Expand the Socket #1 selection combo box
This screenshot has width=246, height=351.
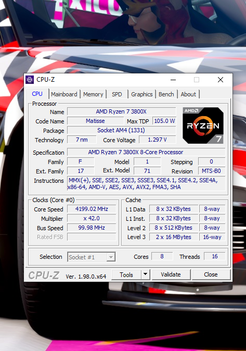click(x=91, y=257)
